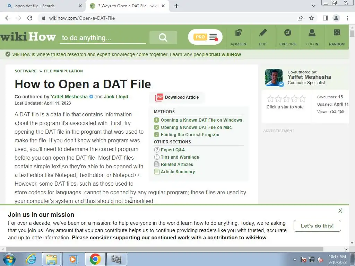Click the Action Center flag tray icon

[x=303, y=259]
